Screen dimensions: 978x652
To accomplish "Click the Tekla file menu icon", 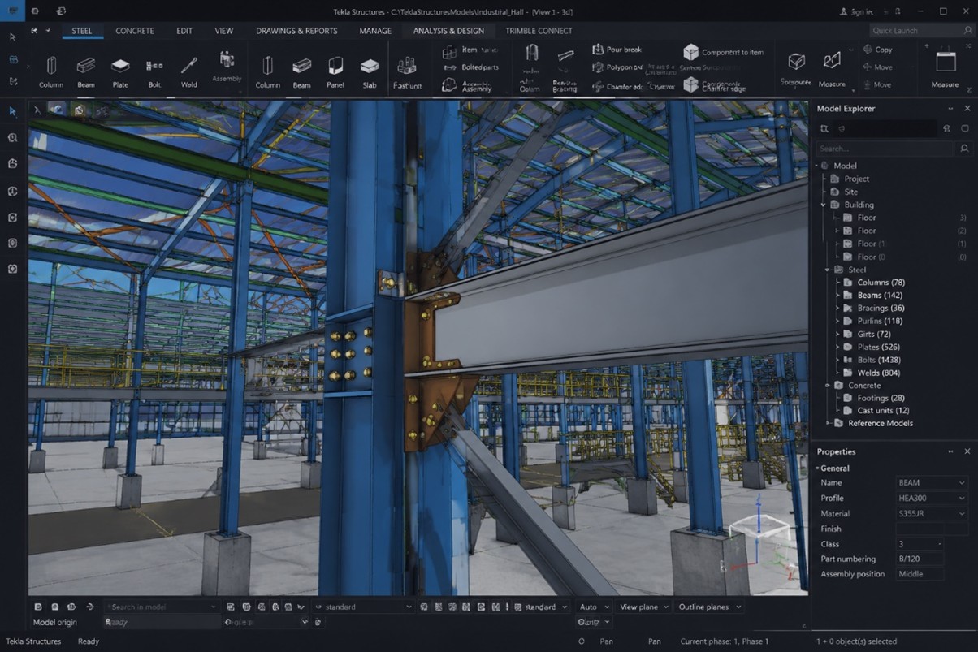I will [12, 11].
